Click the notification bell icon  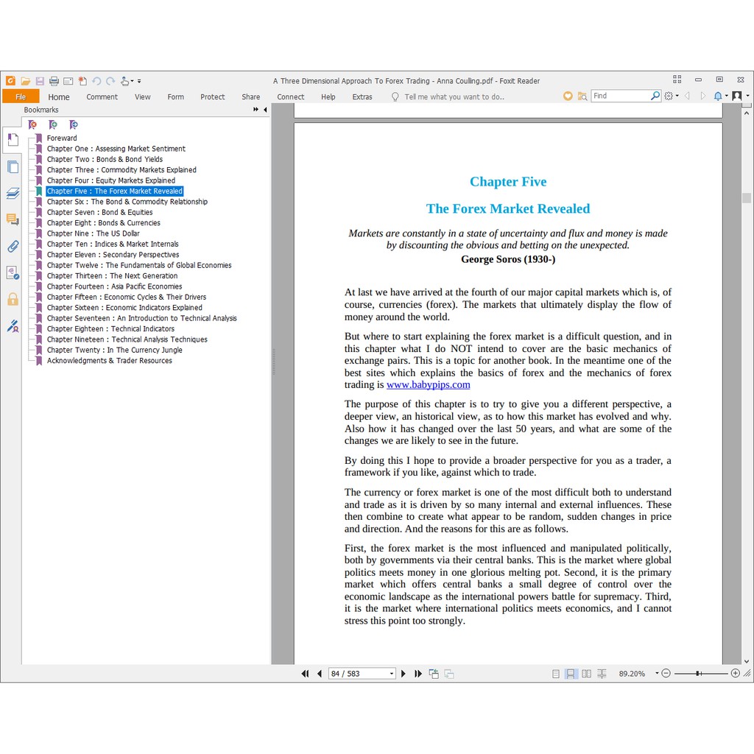(717, 96)
